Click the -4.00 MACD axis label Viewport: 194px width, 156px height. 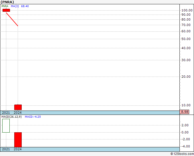tap(186, 146)
